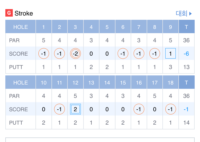Select the hole 13 column header
Viewport: 200px width, 142px height.
pyautogui.click(x=91, y=83)
